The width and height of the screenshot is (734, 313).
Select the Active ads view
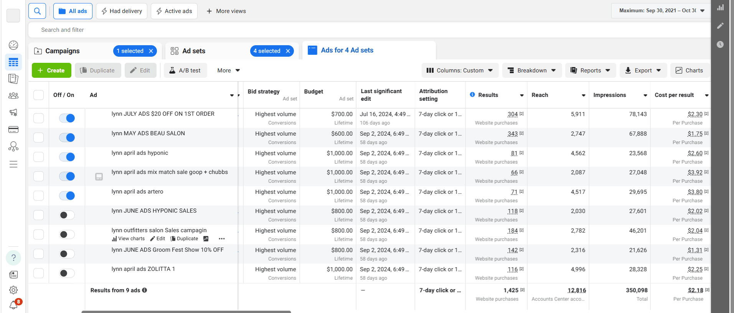[x=174, y=11]
